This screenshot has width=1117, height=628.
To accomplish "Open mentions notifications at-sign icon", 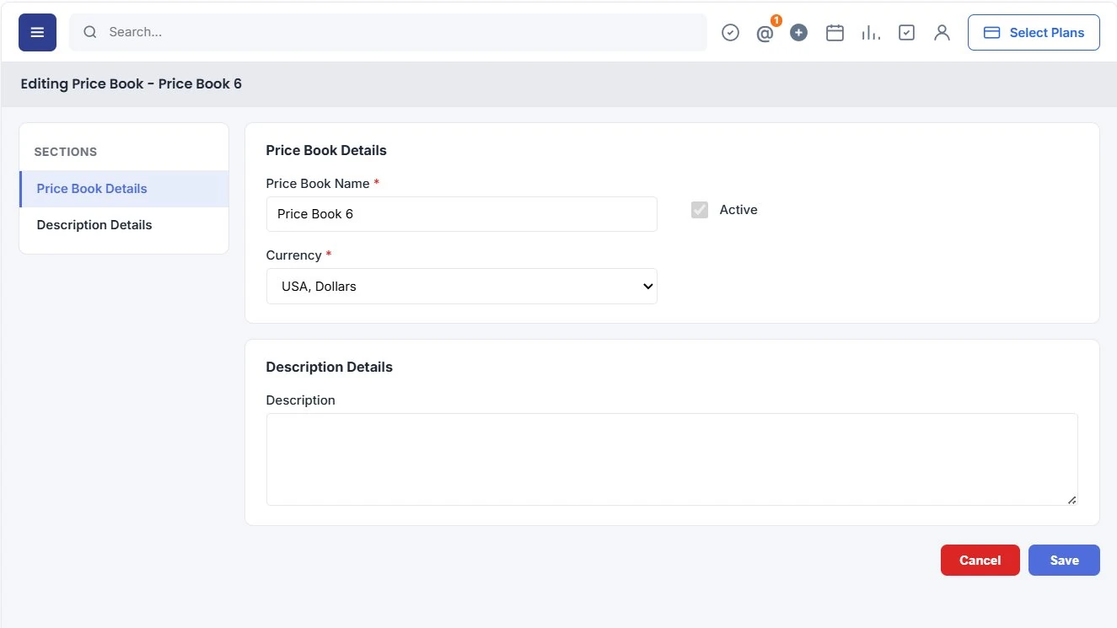I will [x=765, y=34].
